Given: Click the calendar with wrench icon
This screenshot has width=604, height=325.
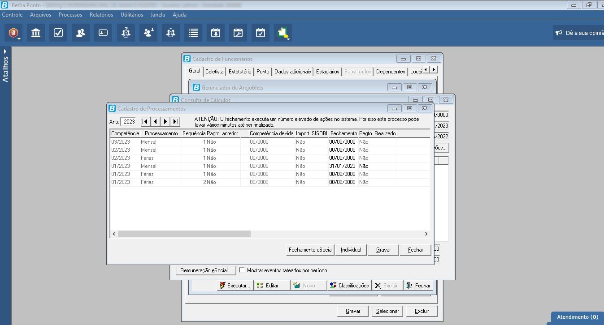Looking at the screenshot, I should (x=238, y=33).
